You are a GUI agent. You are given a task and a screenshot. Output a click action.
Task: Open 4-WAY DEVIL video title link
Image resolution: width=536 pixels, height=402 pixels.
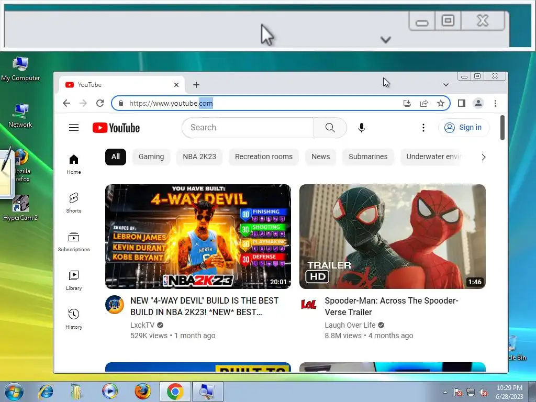(x=205, y=306)
